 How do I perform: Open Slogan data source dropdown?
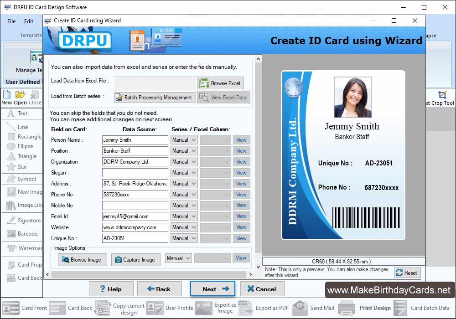(184, 173)
